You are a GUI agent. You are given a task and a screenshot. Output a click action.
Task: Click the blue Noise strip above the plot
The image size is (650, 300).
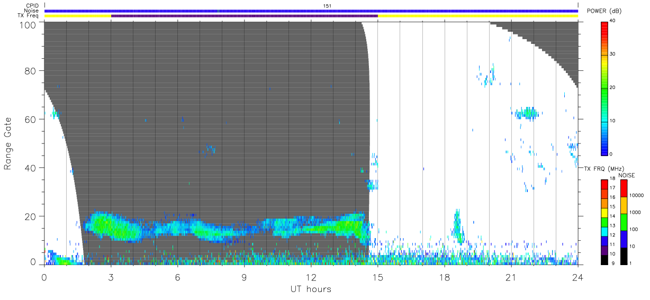tap(311, 11)
